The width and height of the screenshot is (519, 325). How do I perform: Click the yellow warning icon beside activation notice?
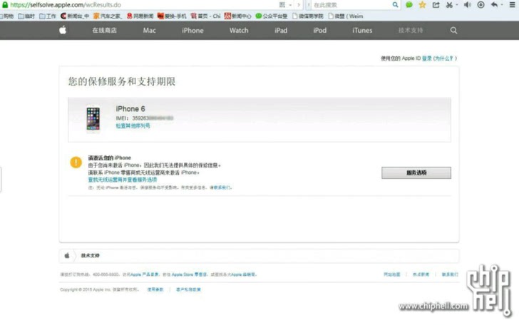tap(76, 162)
